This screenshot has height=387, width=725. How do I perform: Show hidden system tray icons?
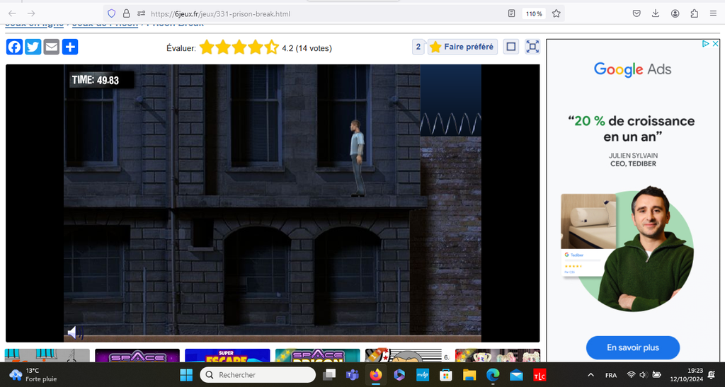(x=590, y=374)
